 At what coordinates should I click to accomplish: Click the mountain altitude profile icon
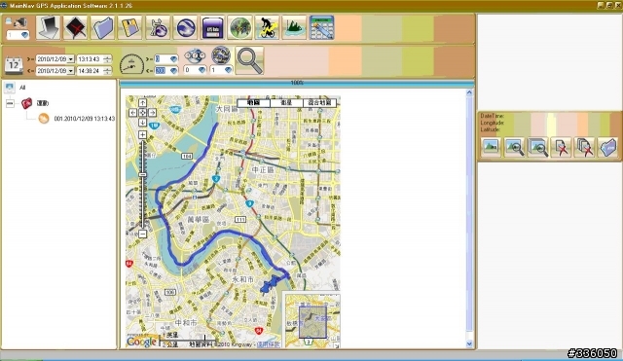point(294,28)
